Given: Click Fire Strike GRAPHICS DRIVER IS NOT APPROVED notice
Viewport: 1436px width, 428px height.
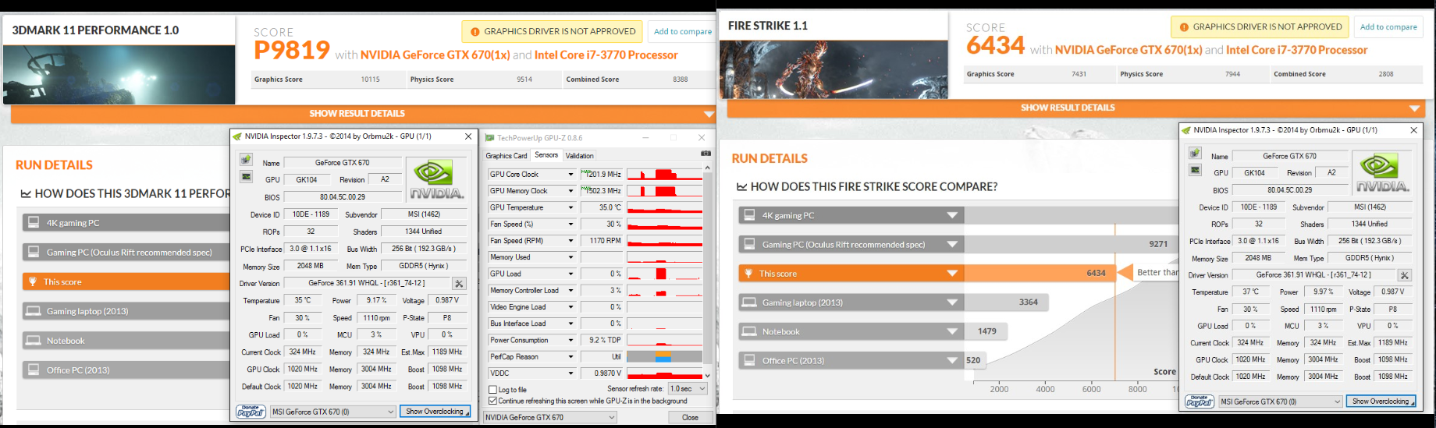Looking at the screenshot, I should tap(1260, 27).
